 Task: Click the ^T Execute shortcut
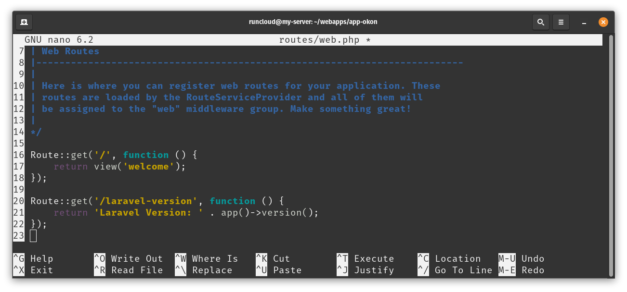pos(366,259)
